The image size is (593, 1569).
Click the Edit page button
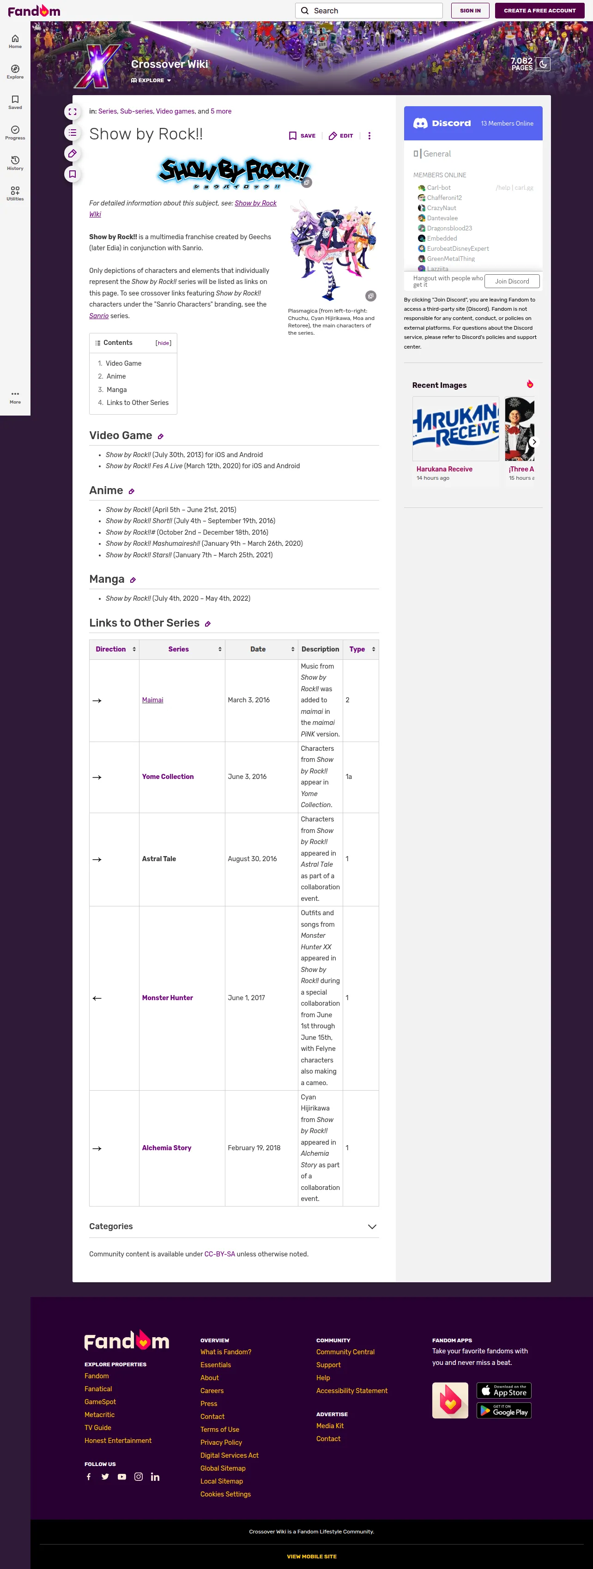pyautogui.click(x=341, y=136)
